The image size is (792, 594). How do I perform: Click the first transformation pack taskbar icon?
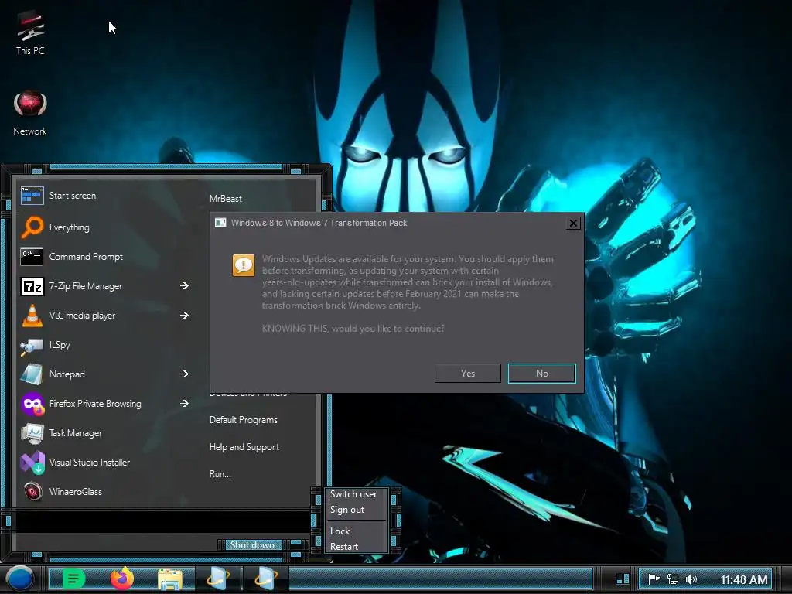click(x=218, y=579)
